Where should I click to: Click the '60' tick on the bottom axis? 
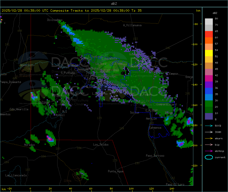pos(91,189)
